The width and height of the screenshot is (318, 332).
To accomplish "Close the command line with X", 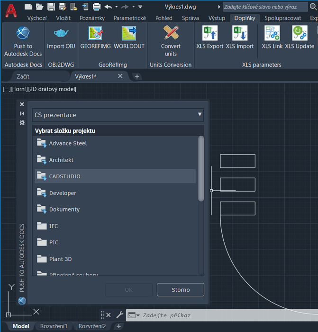I will click(109, 315).
